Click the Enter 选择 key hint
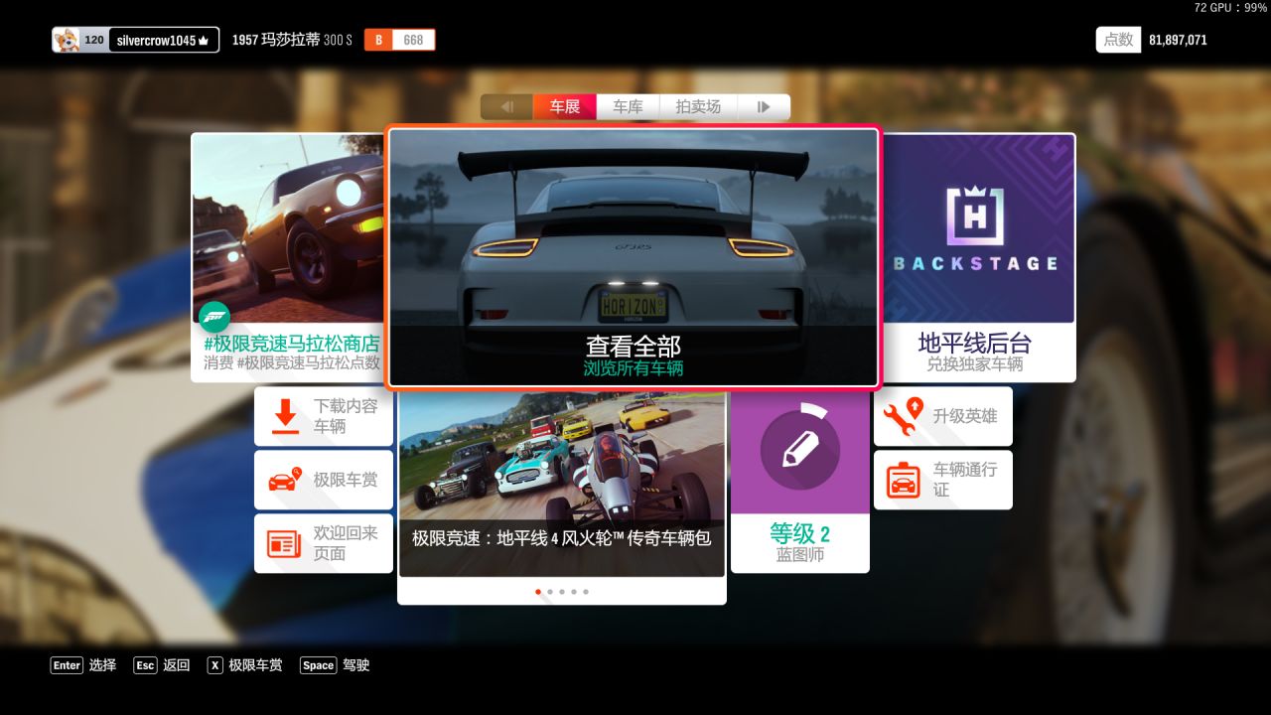 click(x=83, y=665)
